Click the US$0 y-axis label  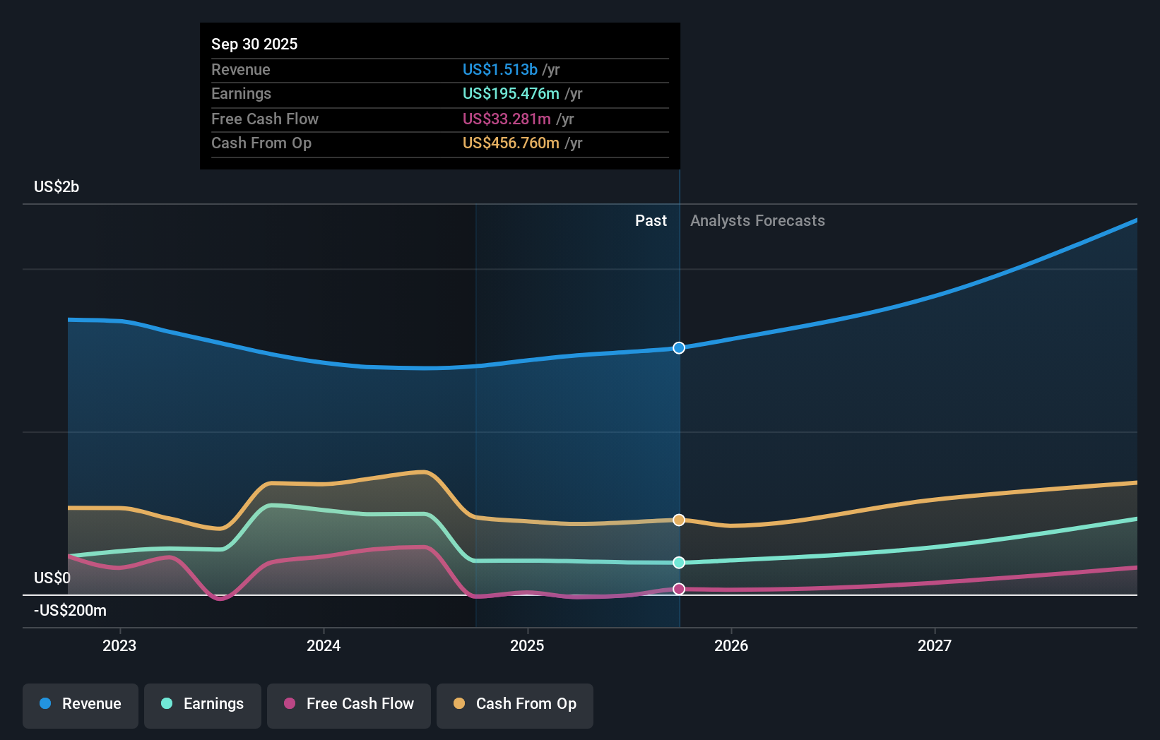pos(52,578)
